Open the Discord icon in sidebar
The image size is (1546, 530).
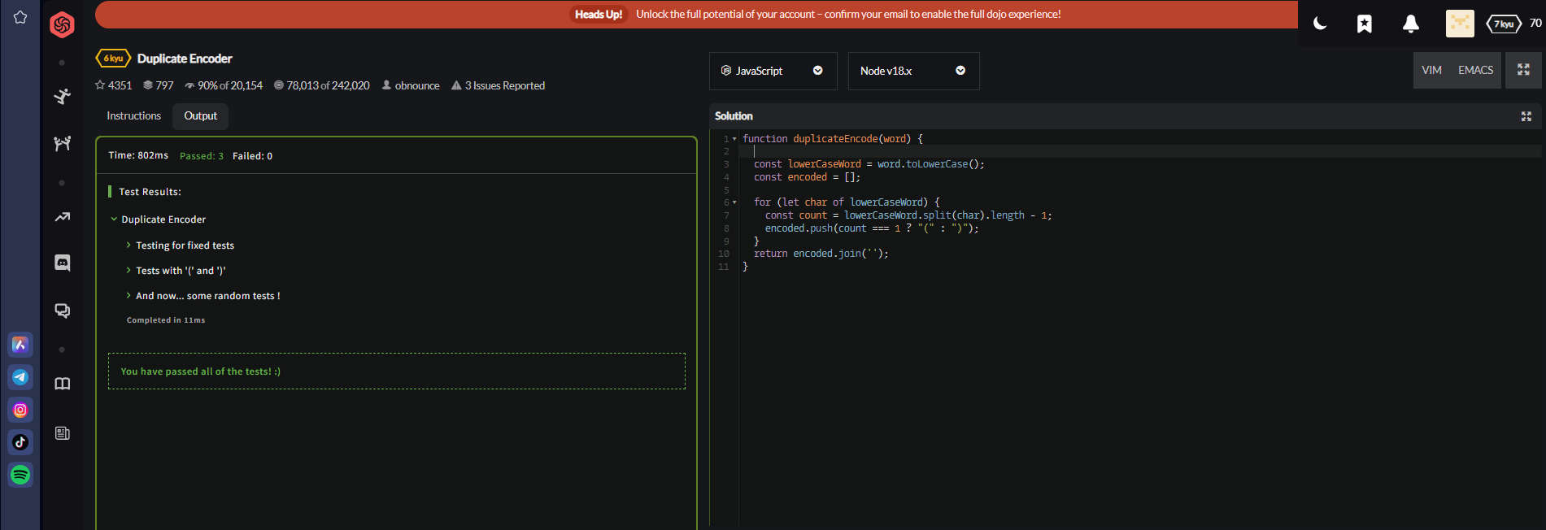(x=63, y=263)
